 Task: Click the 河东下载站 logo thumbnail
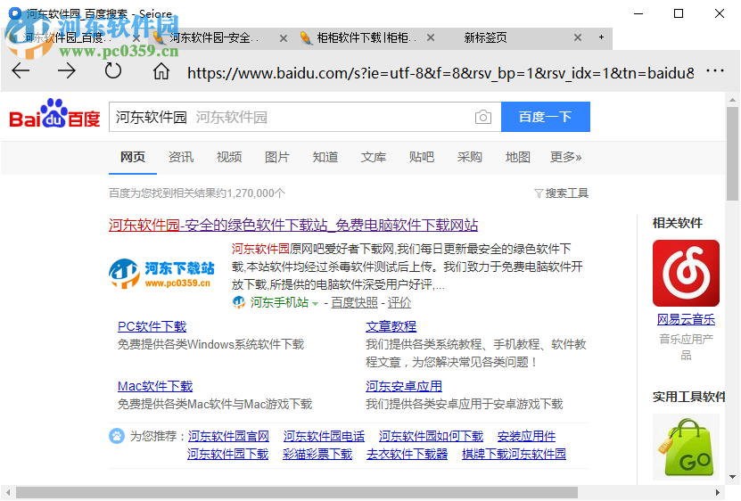(x=161, y=274)
